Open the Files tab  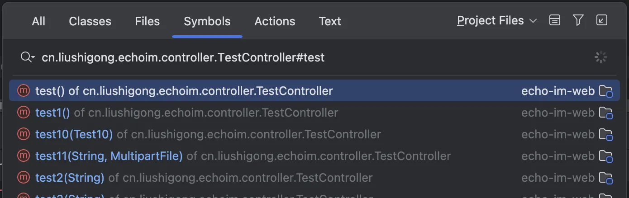click(x=147, y=21)
